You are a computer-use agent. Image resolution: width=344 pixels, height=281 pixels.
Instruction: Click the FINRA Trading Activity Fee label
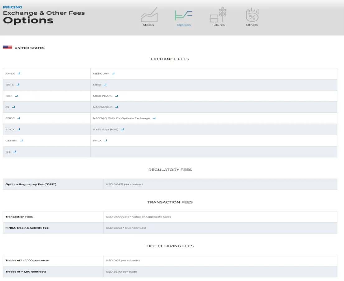point(27,228)
